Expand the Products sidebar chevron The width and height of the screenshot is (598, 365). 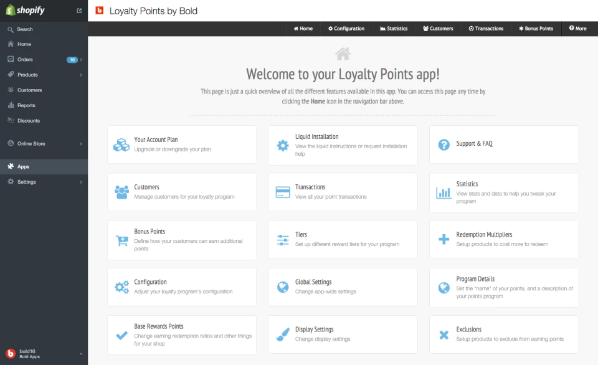click(x=81, y=75)
